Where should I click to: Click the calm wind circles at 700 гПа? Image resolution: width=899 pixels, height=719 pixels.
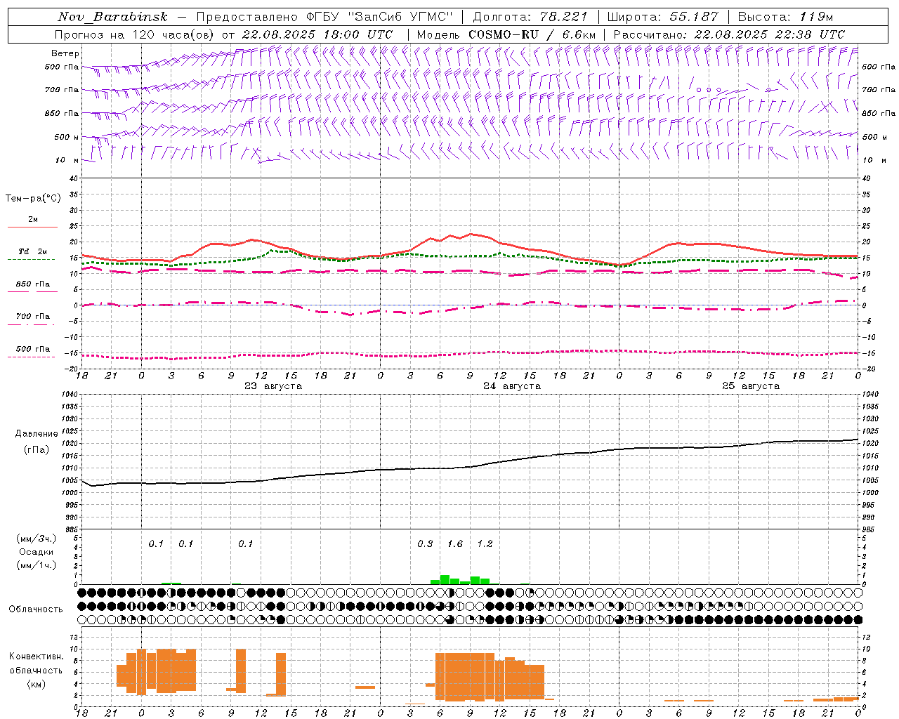[x=709, y=90]
